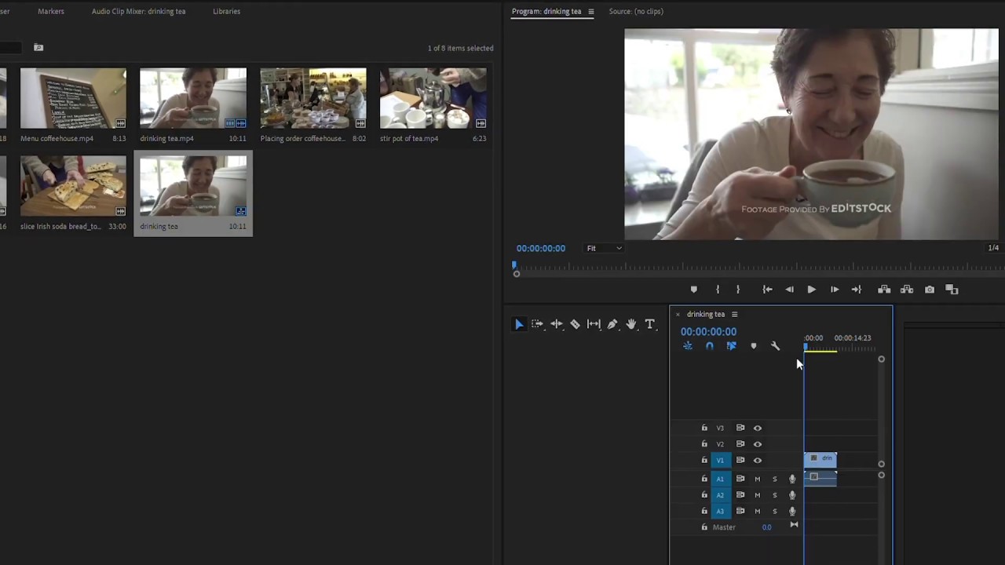Mute the A1 audio track
Viewport: 1005px width, 565px height.
tap(758, 479)
